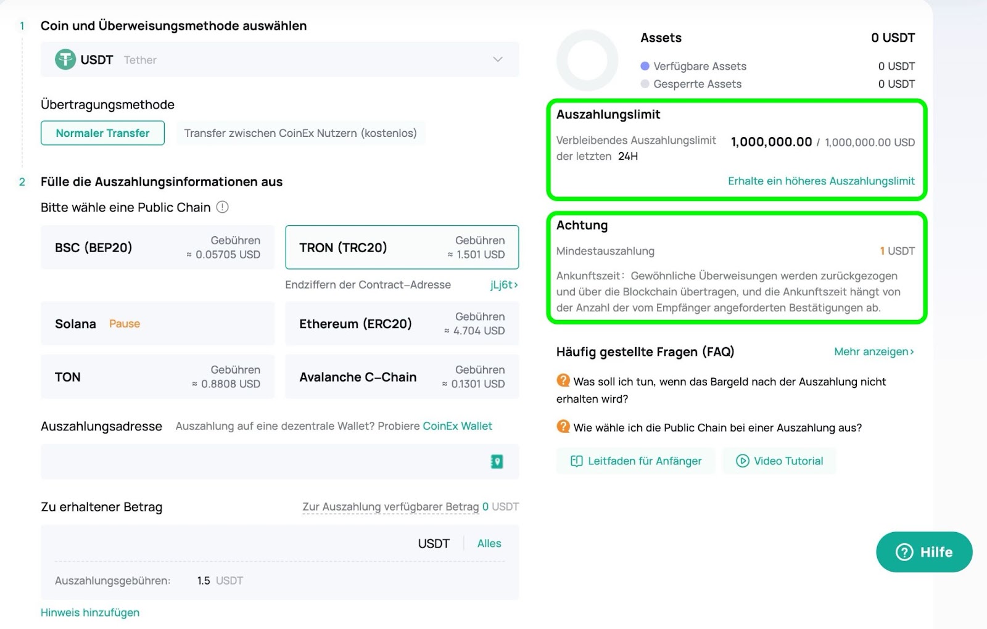The height and width of the screenshot is (629, 987).
Task: Open the Video Tutorial play icon
Action: pos(743,461)
